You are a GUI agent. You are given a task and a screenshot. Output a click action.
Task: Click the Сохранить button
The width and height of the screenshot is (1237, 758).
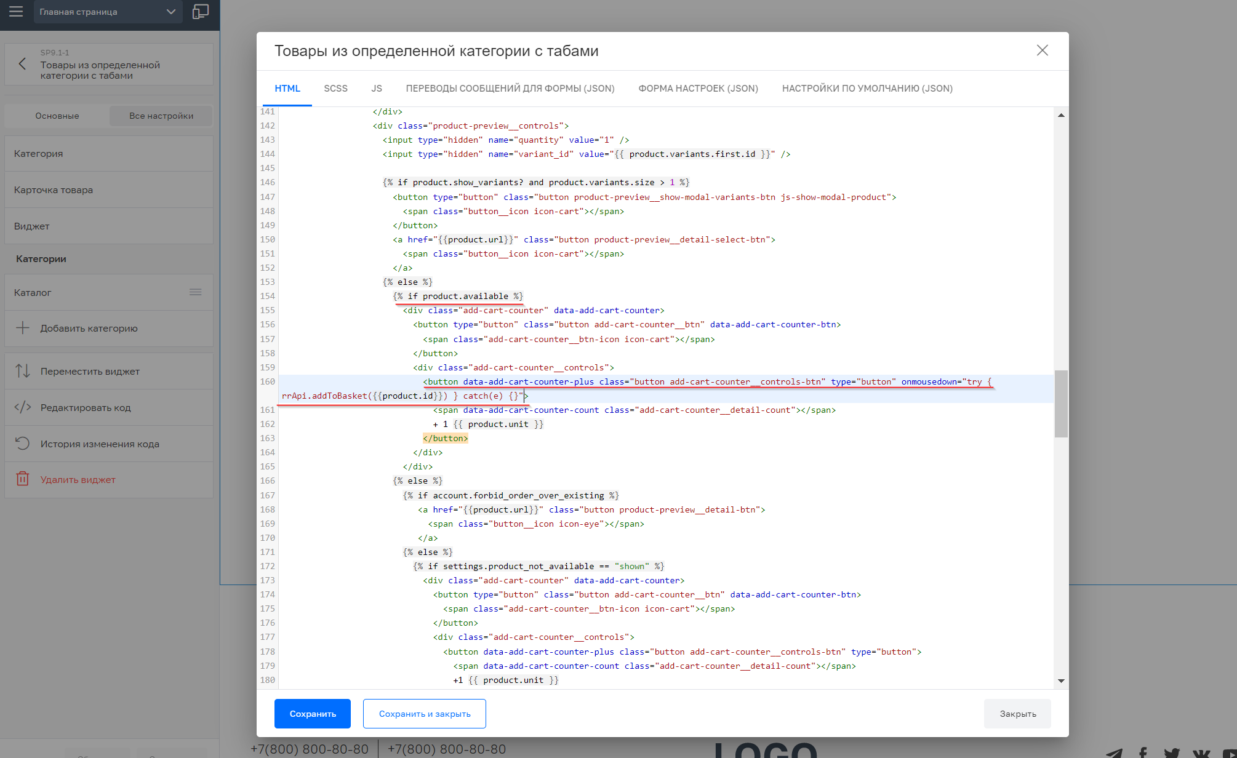[x=312, y=714]
